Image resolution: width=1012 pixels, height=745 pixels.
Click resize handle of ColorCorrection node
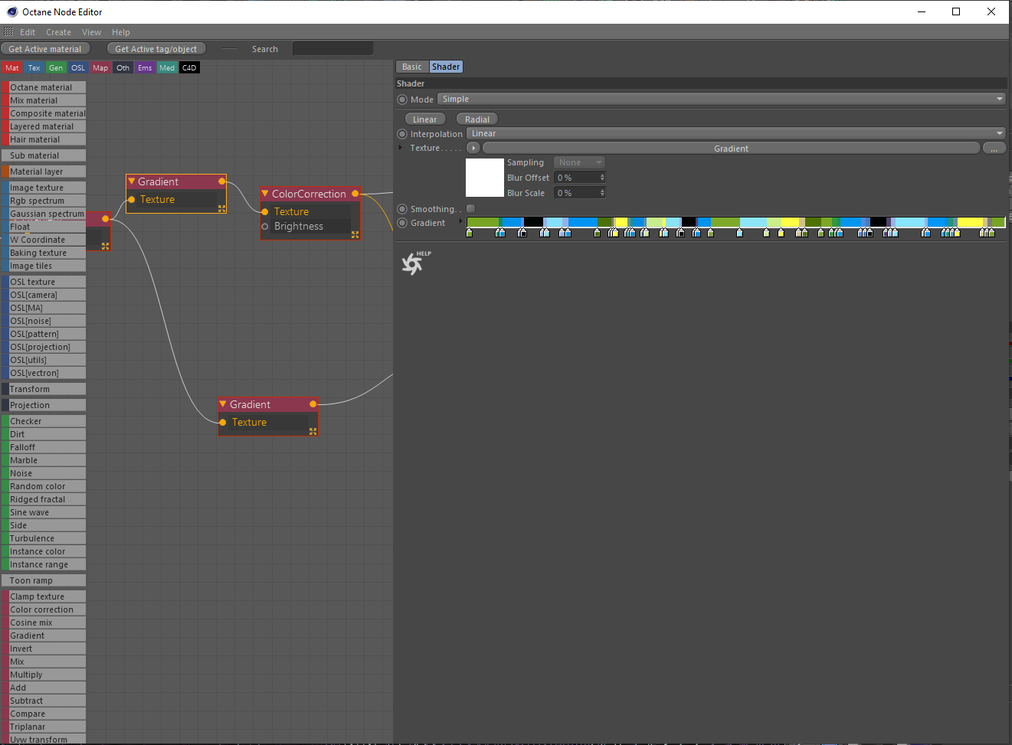point(355,235)
